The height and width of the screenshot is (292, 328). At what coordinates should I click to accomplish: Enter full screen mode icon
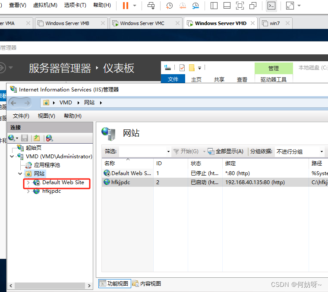[x=240, y=6]
